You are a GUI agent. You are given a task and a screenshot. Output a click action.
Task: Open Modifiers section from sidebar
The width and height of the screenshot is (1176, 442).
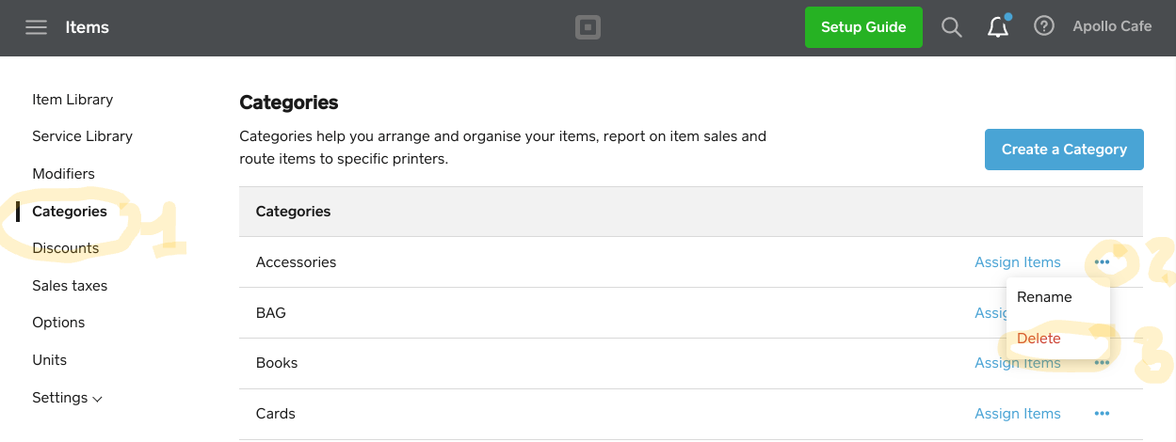[63, 174]
